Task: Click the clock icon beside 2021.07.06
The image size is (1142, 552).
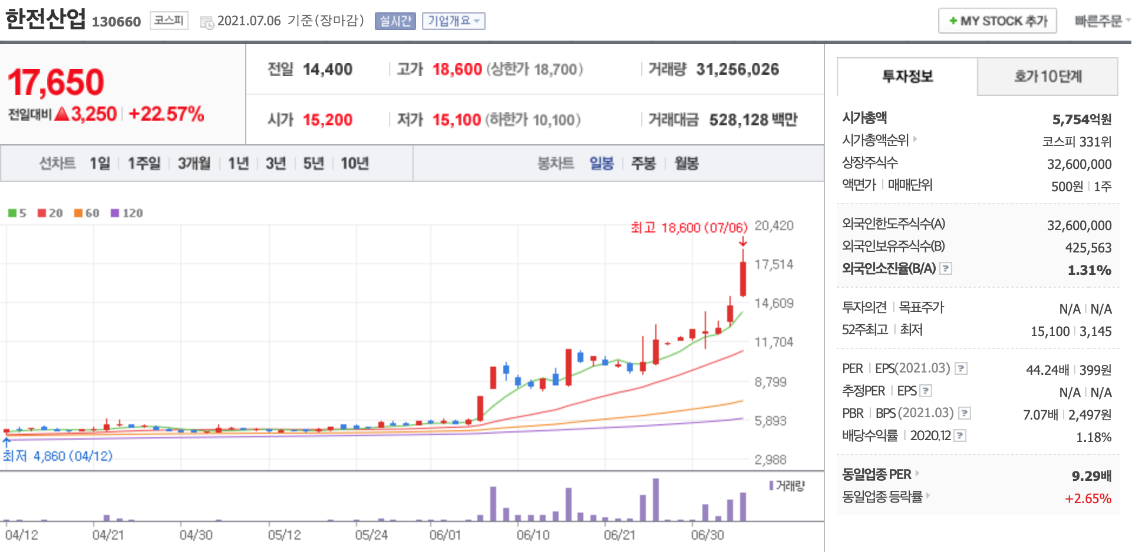Action: (207, 22)
